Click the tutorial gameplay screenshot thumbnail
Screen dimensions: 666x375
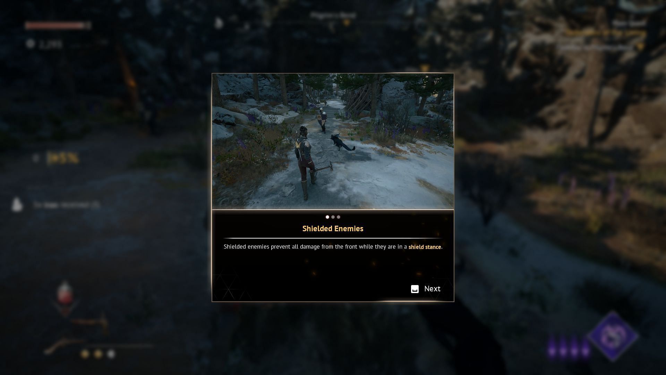coord(333,141)
